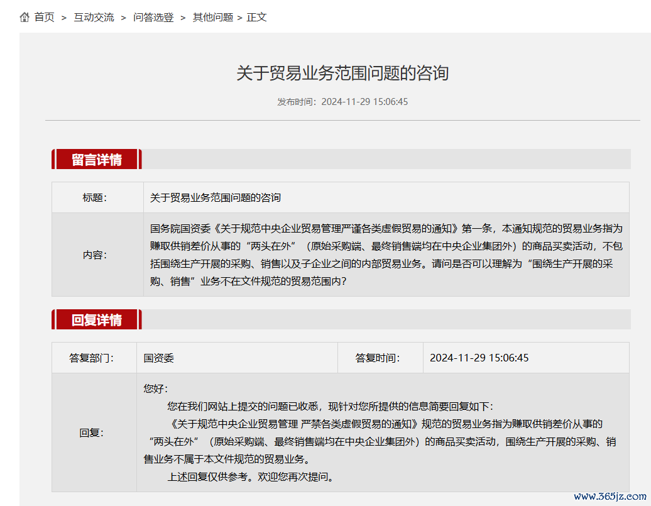Click title cell in 留言详情 table
This screenshot has height=506, width=651.
[x=386, y=198]
